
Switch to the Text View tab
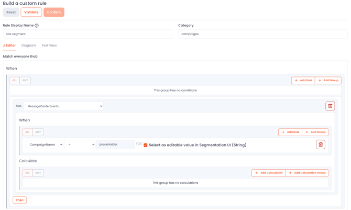(49, 46)
